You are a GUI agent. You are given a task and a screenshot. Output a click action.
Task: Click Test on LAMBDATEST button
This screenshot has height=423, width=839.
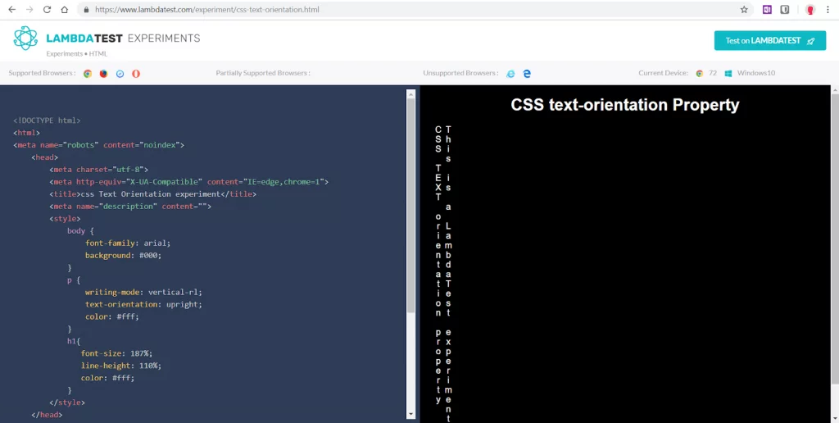[770, 41]
